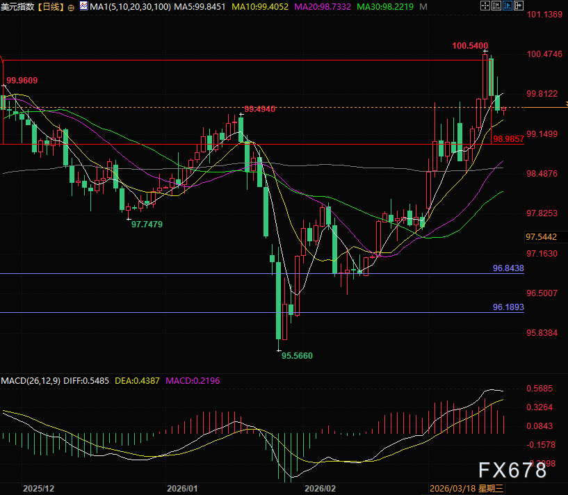568x495 pixels.
Task: Click the 95.5660 low price marker
Action: [x=297, y=356]
